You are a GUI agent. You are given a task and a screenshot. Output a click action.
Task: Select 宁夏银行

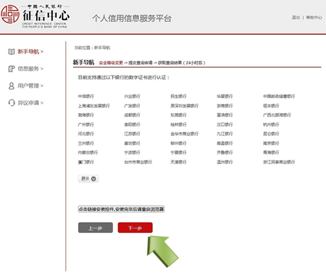coord(178,152)
